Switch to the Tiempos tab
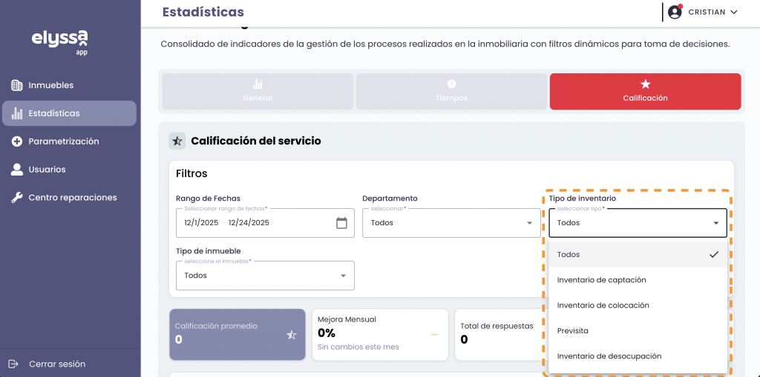760x377 pixels. (x=451, y=91)
